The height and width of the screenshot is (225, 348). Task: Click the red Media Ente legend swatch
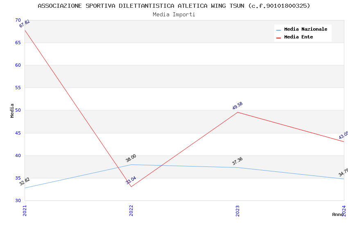pos(279,38)
